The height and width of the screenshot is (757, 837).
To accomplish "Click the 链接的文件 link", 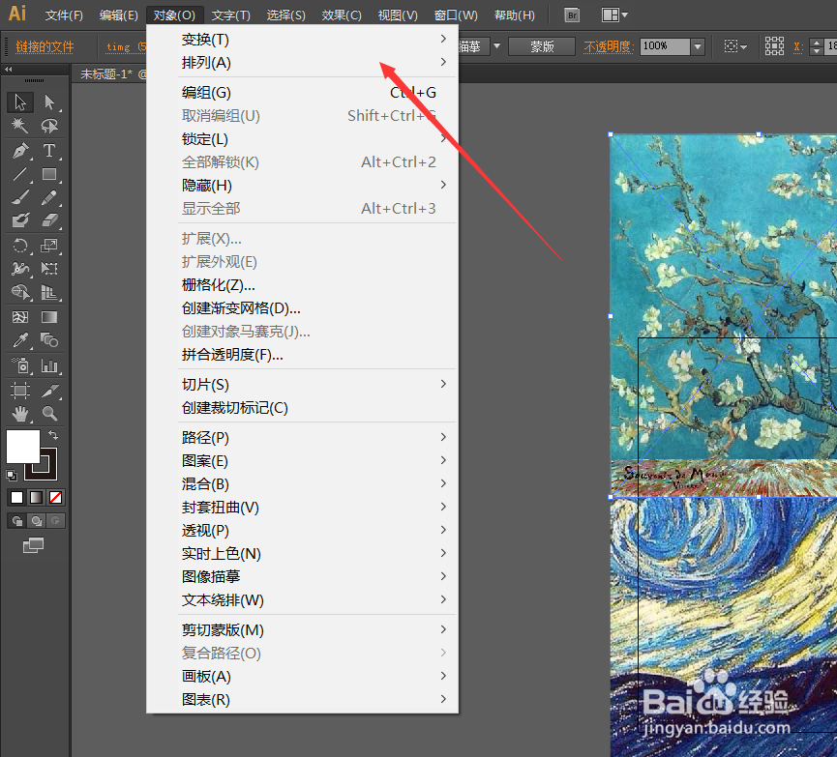I will coord(45,47).
